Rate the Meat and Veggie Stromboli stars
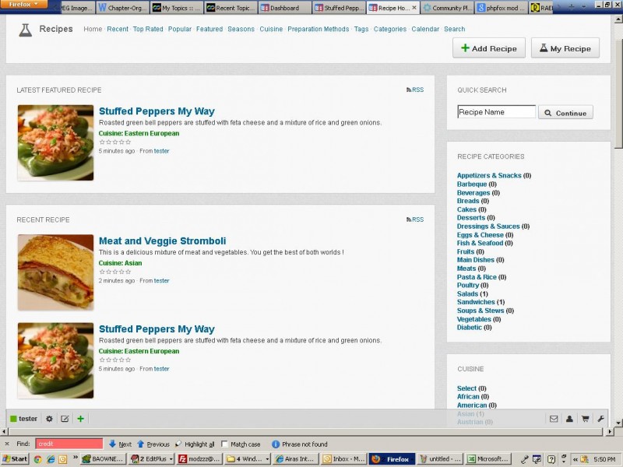Screen dimensions: 623x467 click(114, 272)
